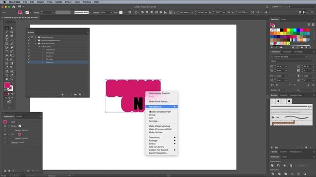Expand the Default Actions set

(x=36, y=37)
